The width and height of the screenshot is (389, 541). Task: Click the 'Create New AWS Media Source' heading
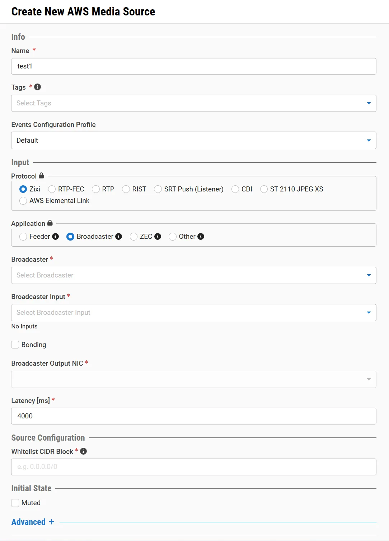(x=83, y=11)
